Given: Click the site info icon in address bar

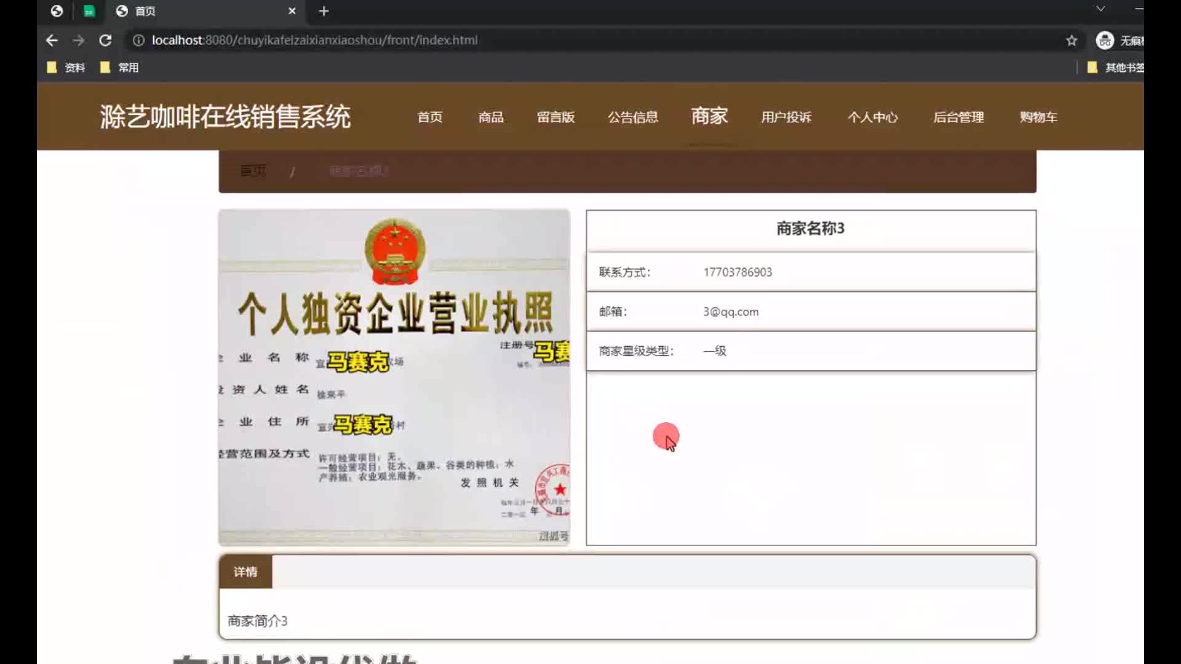Looking at the screenshot, I should click(139, 41).
